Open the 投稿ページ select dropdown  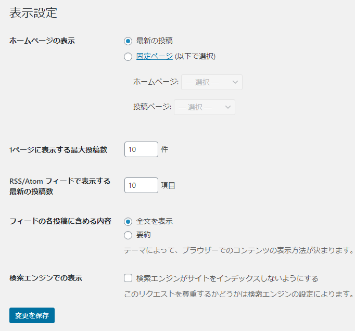click(x=205, y=107)
